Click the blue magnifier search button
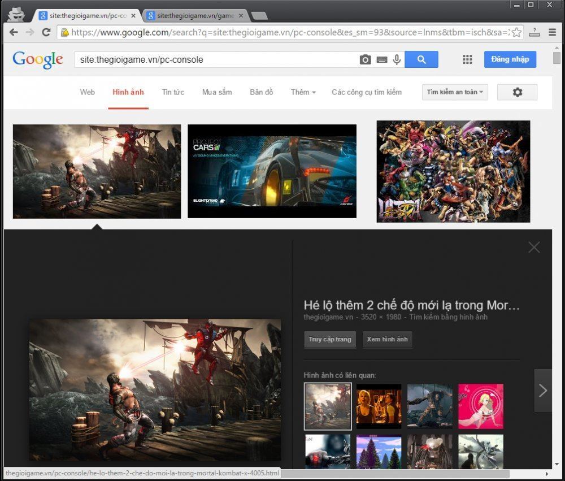This screenshot has height=481, width=565. coord(421,59)
